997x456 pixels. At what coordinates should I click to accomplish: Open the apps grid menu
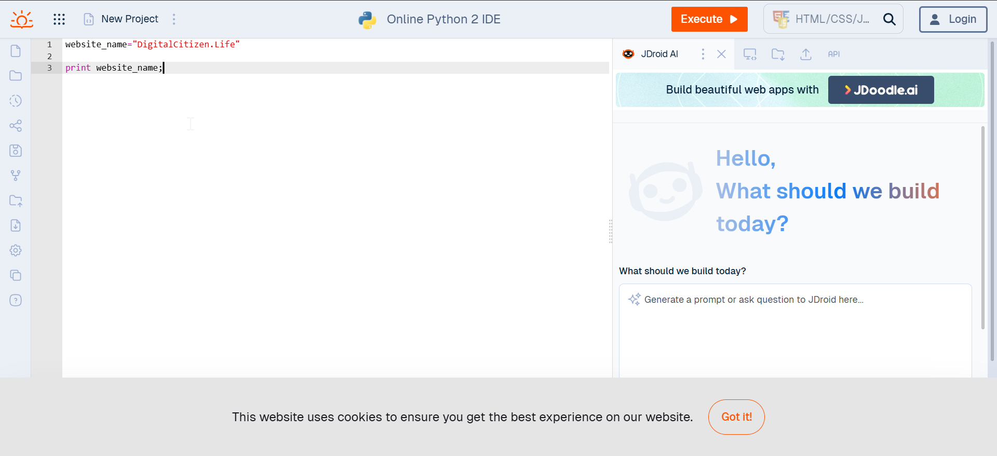click(59, 19)
